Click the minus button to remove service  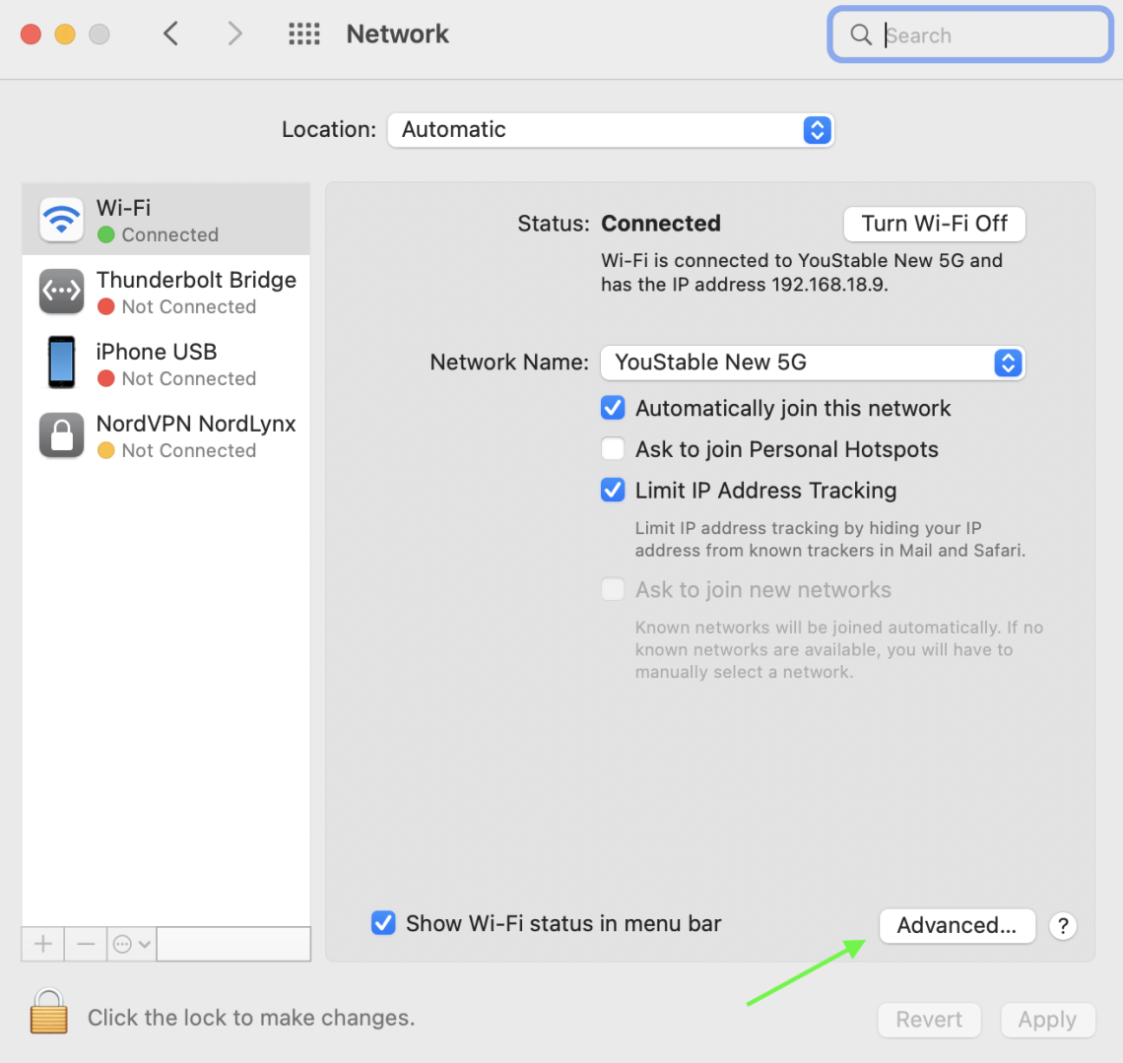(86, 944)
